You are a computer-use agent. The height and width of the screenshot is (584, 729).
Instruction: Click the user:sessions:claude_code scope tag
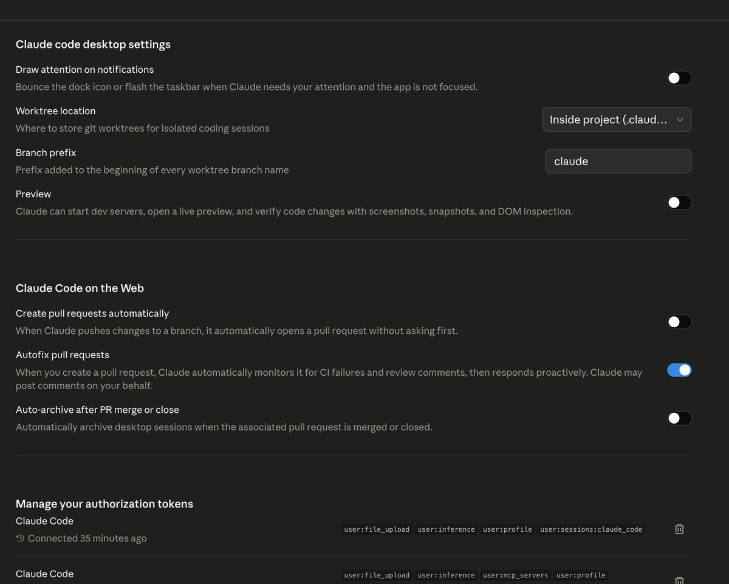click(591, 529)
